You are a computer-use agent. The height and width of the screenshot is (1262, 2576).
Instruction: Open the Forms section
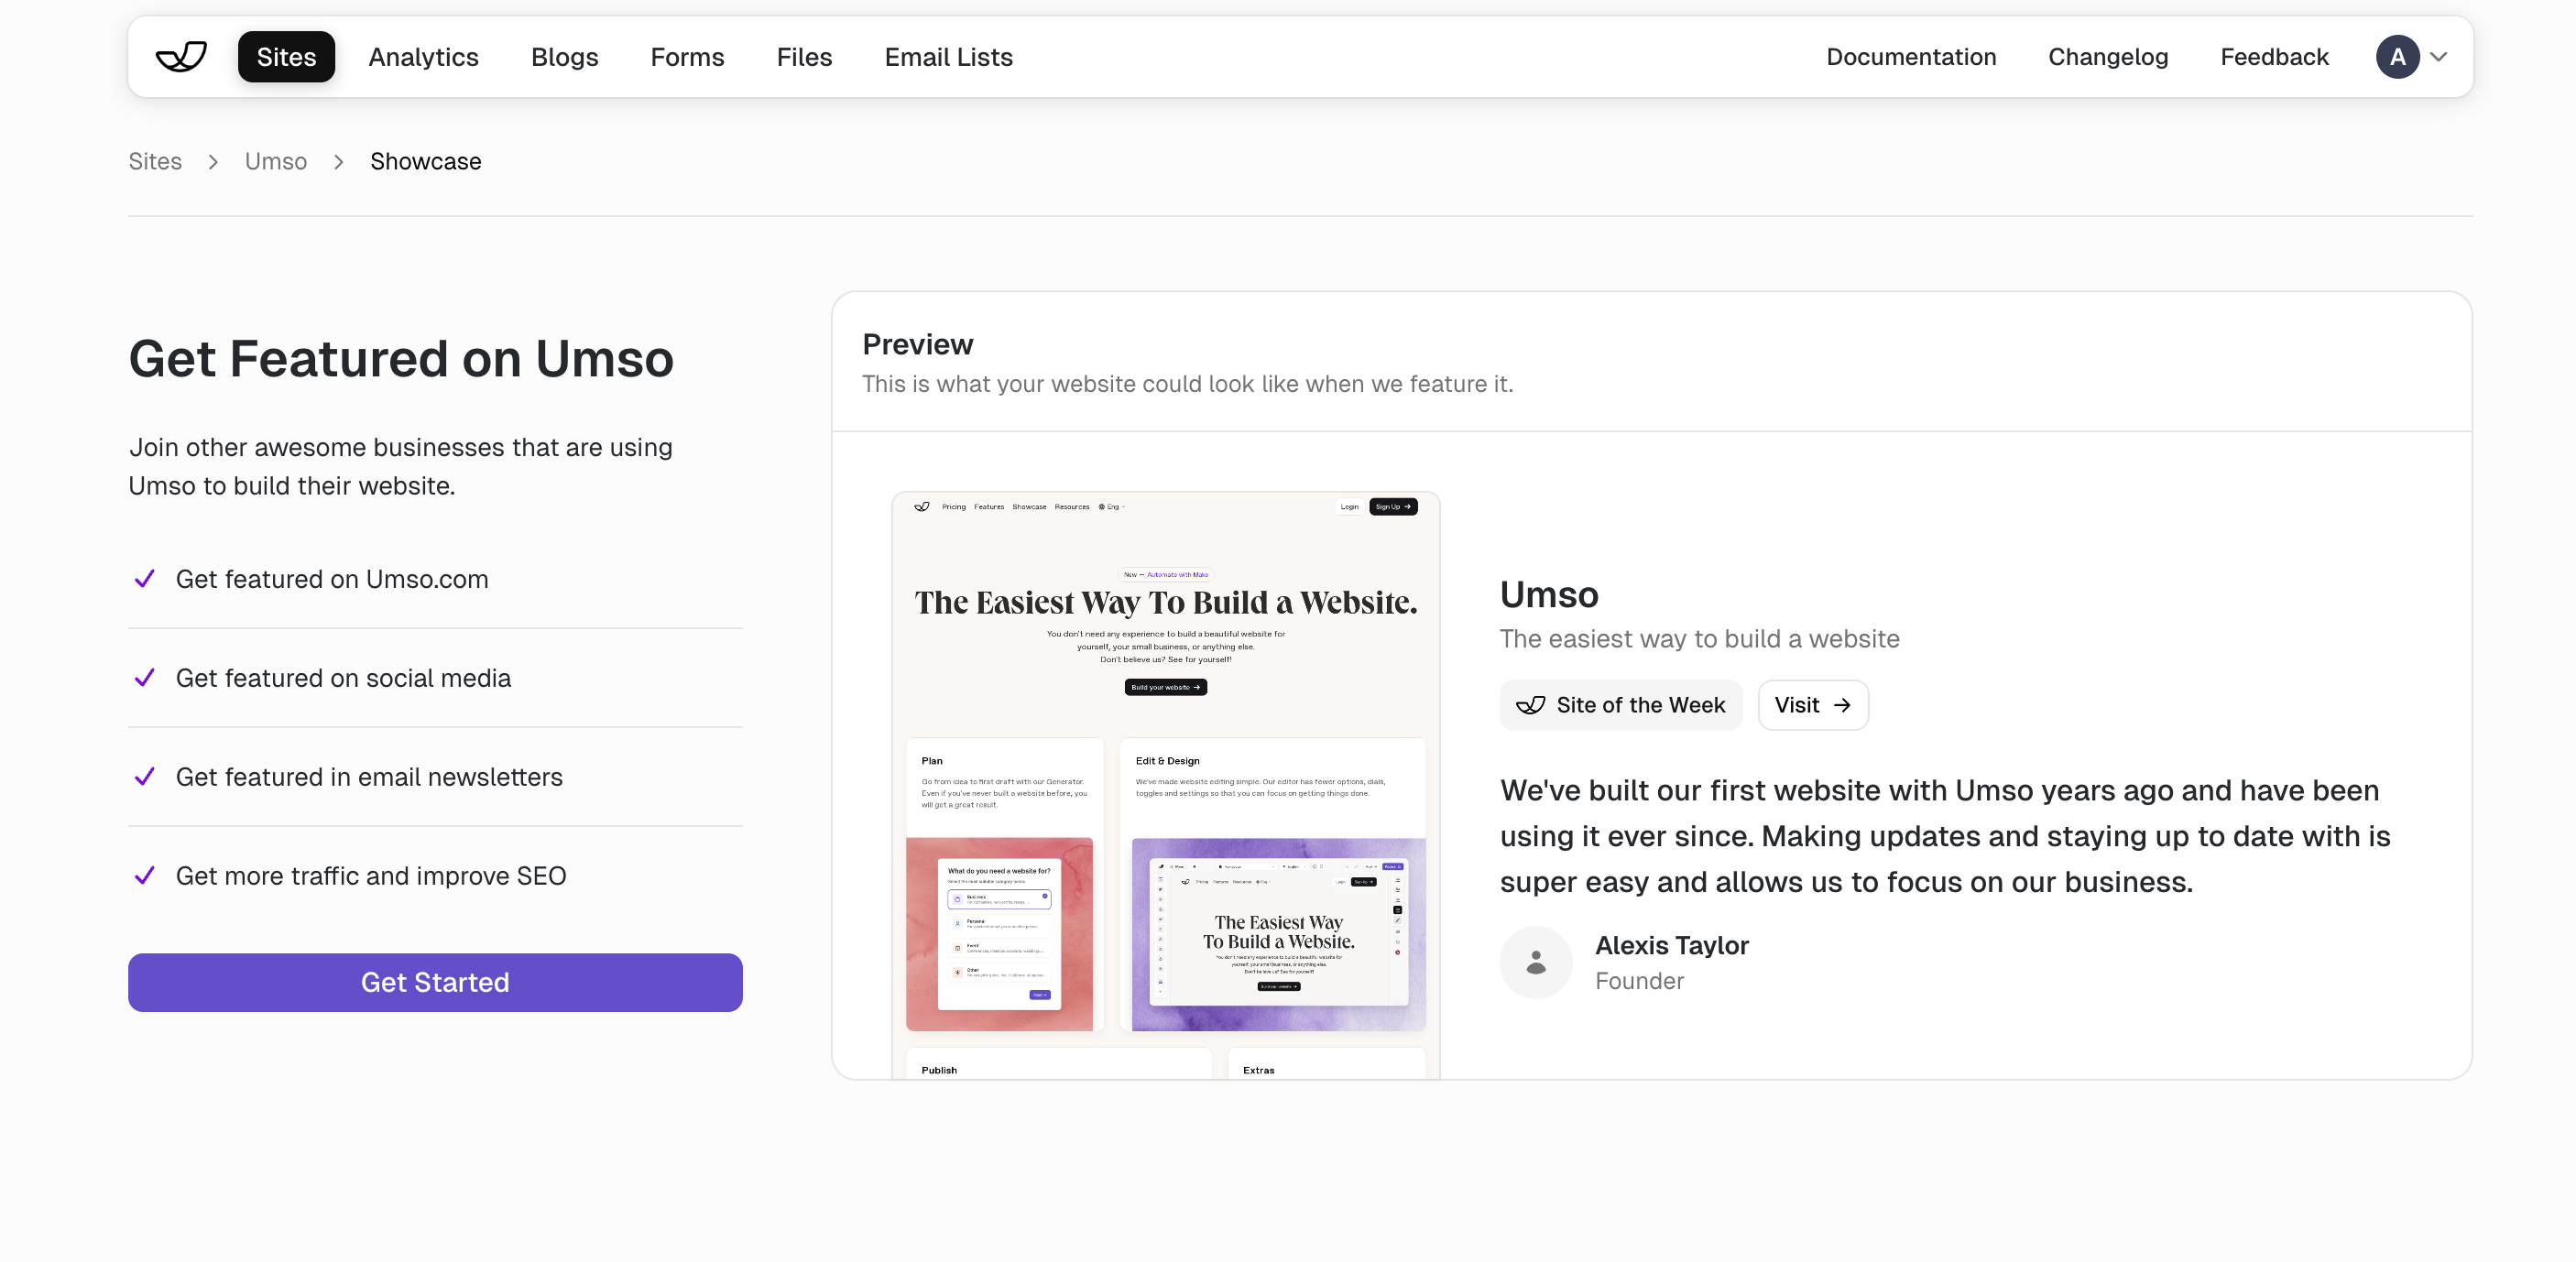click(x=687, y=57)
